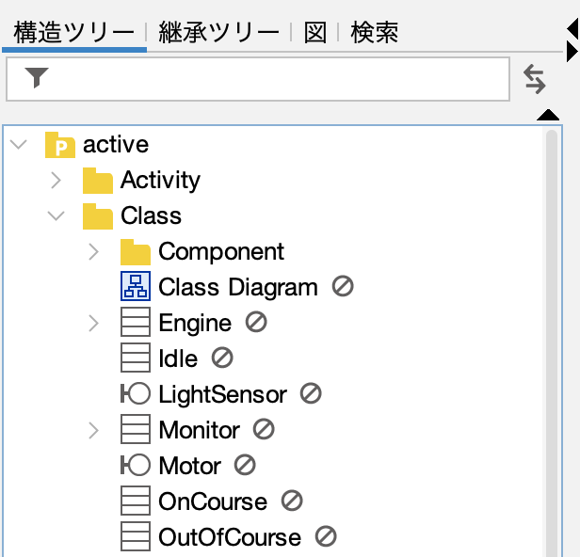580x557 pixels.
Task: Click the funnel filter icon
Action: click(37, 77)
